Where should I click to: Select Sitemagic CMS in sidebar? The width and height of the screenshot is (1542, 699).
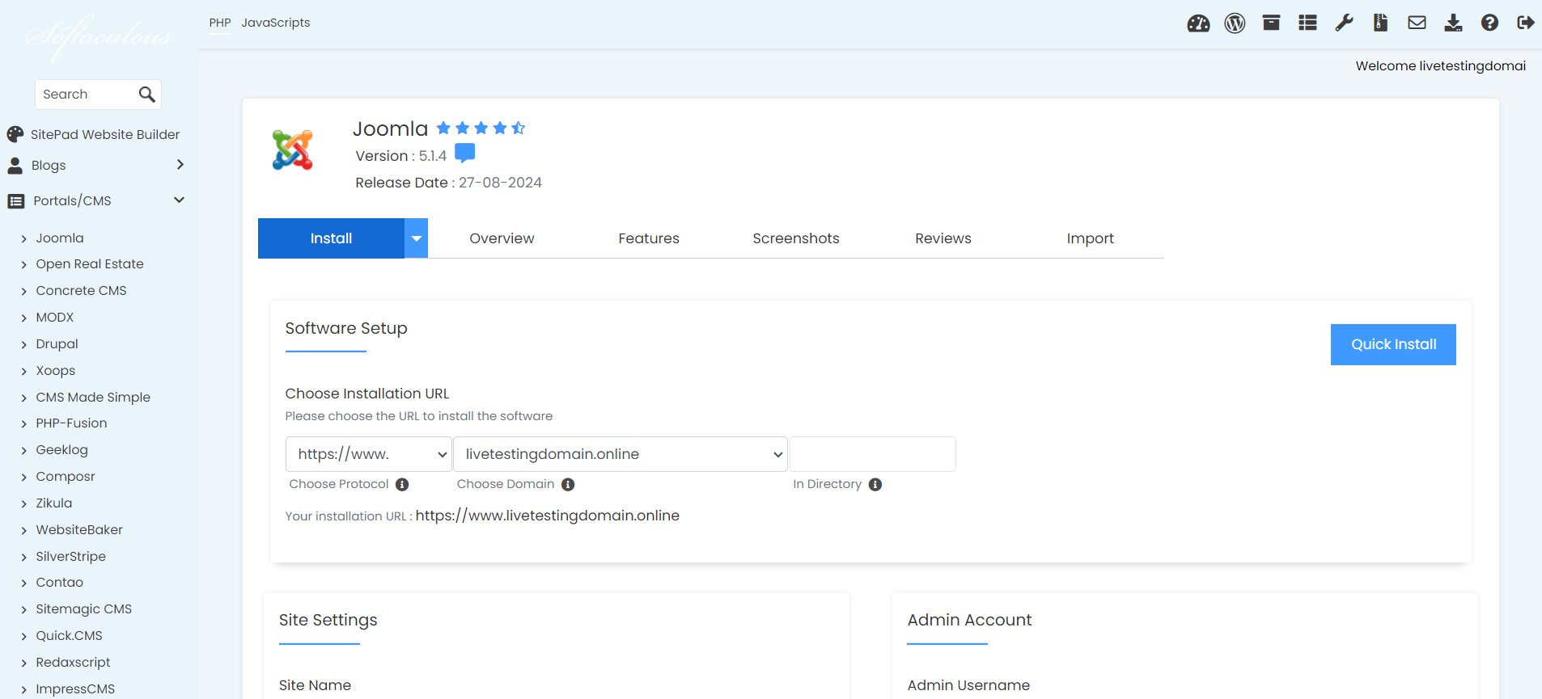pos(84,608)
